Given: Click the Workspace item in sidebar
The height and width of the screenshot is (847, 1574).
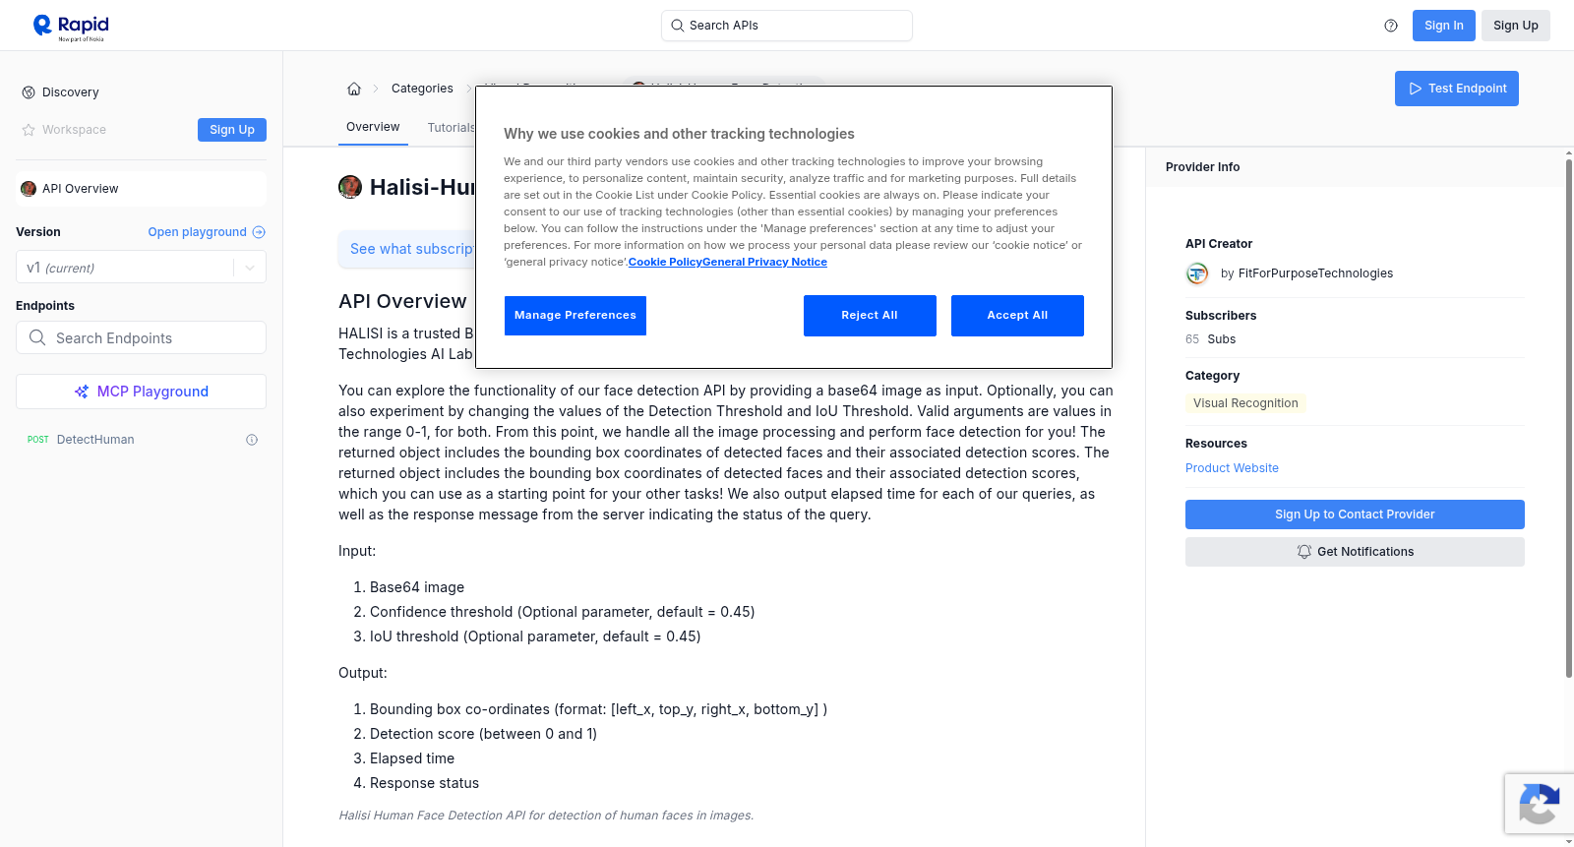Looking at the screenshot, I should pyautogui.click(x=74, y=130).
